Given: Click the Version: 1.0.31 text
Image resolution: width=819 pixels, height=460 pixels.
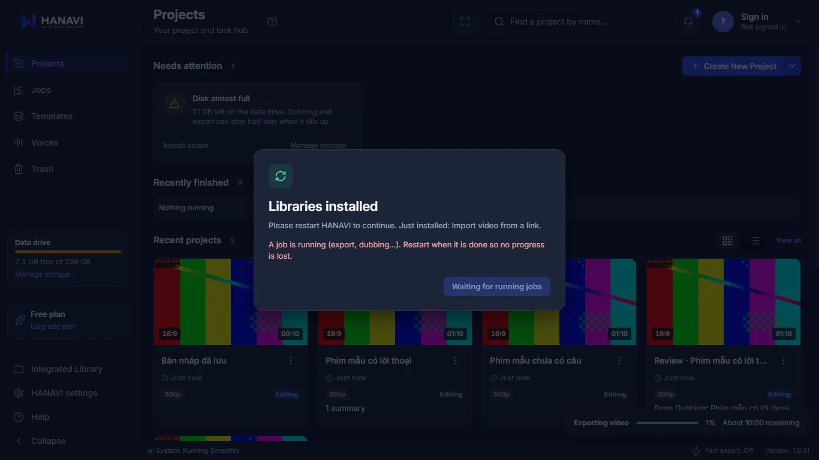Looking at the screenshot, I should 787,450.
